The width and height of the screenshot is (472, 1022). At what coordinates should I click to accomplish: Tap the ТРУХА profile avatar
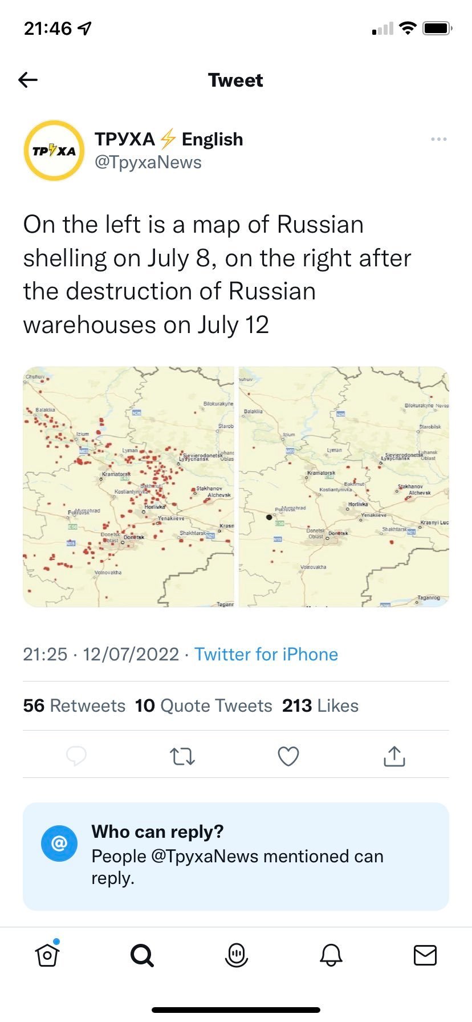tap(54, 151)
